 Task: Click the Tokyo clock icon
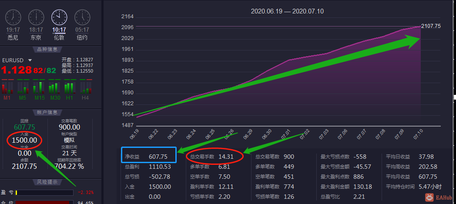click(x=36, y=17)
